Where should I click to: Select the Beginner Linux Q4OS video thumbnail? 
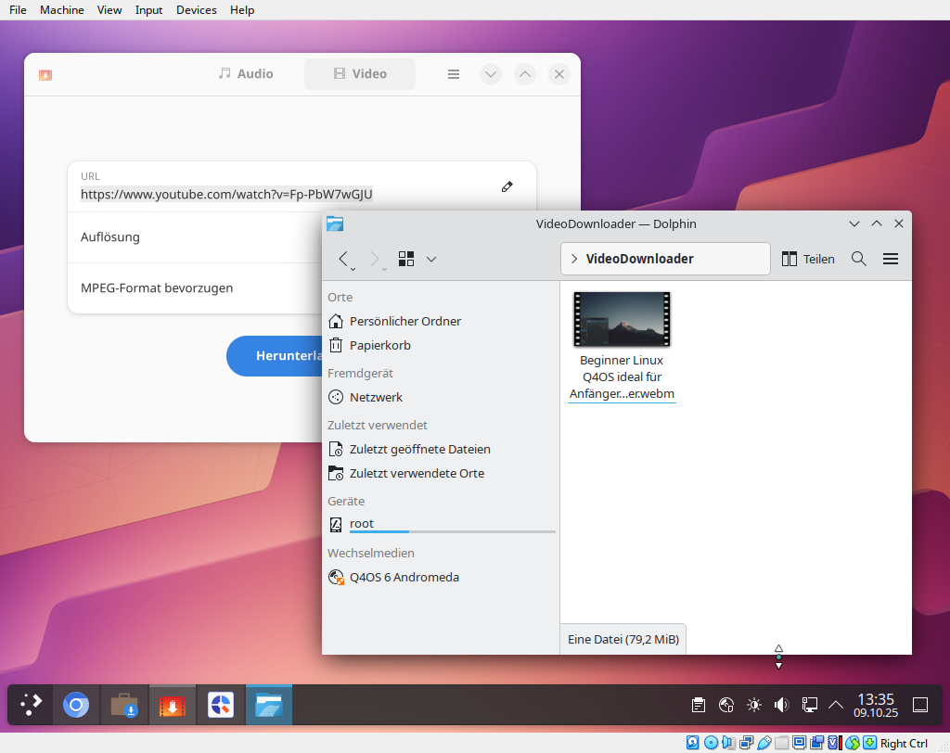(x=622, y=319)
